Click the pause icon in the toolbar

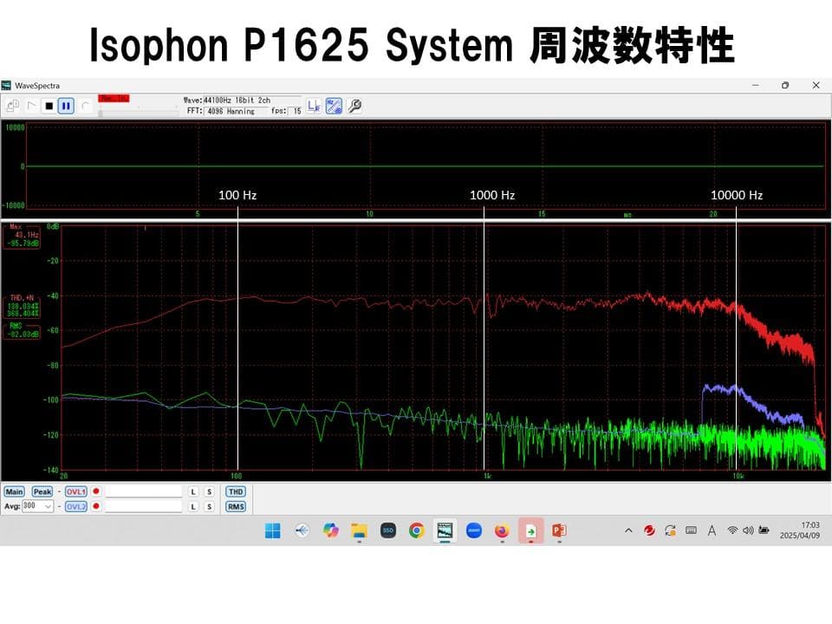[x=64, y=106]
